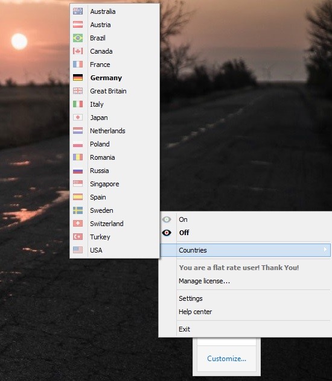Screen dimensions: 332x381
Task: Click the Switzerland flag icon
Action: 78,223
